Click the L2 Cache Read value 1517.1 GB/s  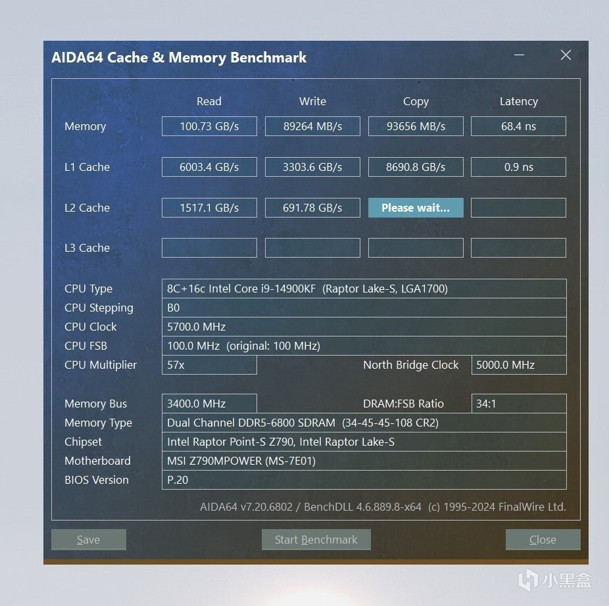(x=209, y=208)
